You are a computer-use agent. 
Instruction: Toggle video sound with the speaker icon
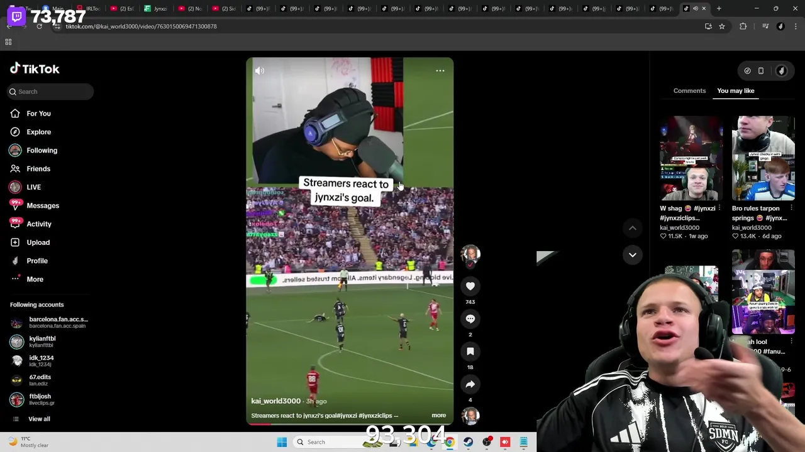click(259, 71)
